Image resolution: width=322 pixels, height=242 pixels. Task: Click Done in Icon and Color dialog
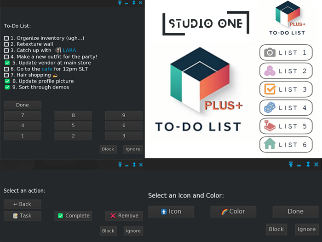pyautogui.click(x=295, y=212)
